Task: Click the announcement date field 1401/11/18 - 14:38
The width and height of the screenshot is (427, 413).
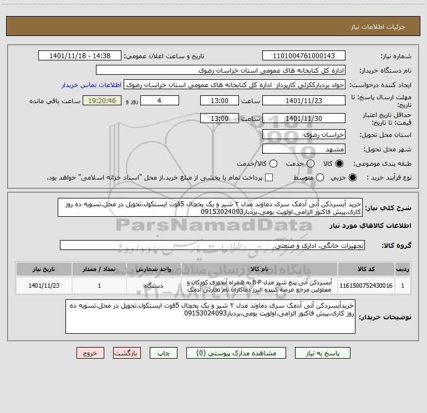Action: (x=80, y=56)
